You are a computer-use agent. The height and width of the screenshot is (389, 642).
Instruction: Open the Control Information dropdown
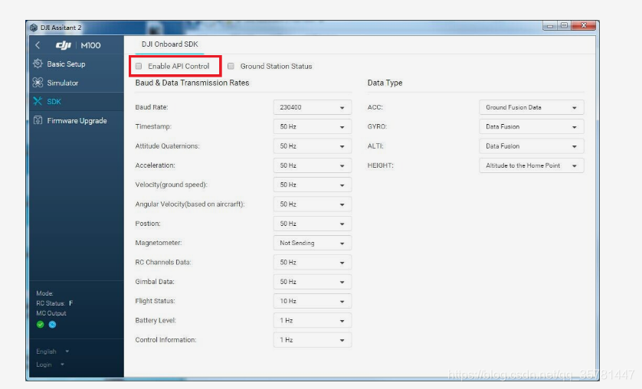click(x=312, y=340)
